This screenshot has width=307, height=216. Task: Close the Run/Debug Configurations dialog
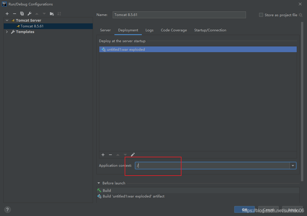[x=300, y=4]
